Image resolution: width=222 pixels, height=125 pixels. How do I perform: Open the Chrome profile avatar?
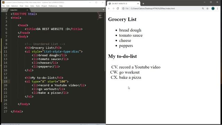coord(213,8)
